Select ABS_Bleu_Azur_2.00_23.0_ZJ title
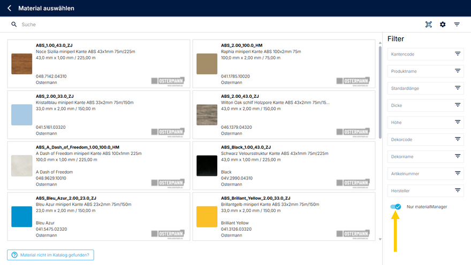The height and width of the screenshot is (265, 471). pos(66,198)
